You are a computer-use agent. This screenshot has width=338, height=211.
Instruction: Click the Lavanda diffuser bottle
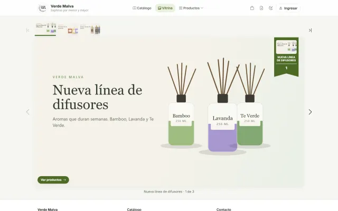222,105
